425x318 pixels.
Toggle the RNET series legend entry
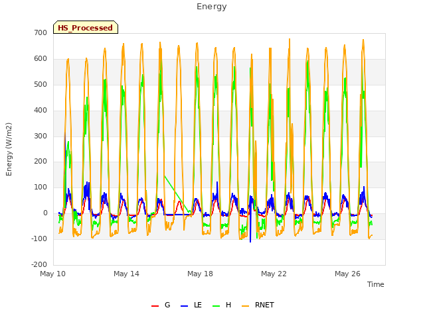tap(258, 305)
